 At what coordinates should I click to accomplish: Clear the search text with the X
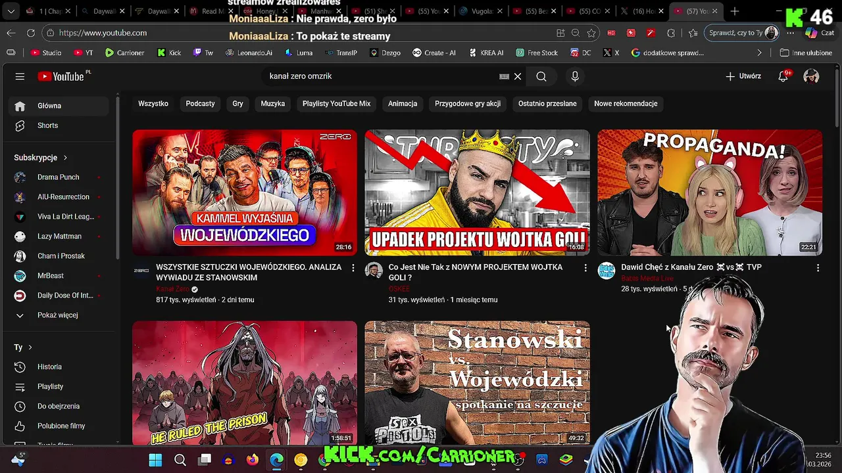pyautogui.click(x=518, y=76)
